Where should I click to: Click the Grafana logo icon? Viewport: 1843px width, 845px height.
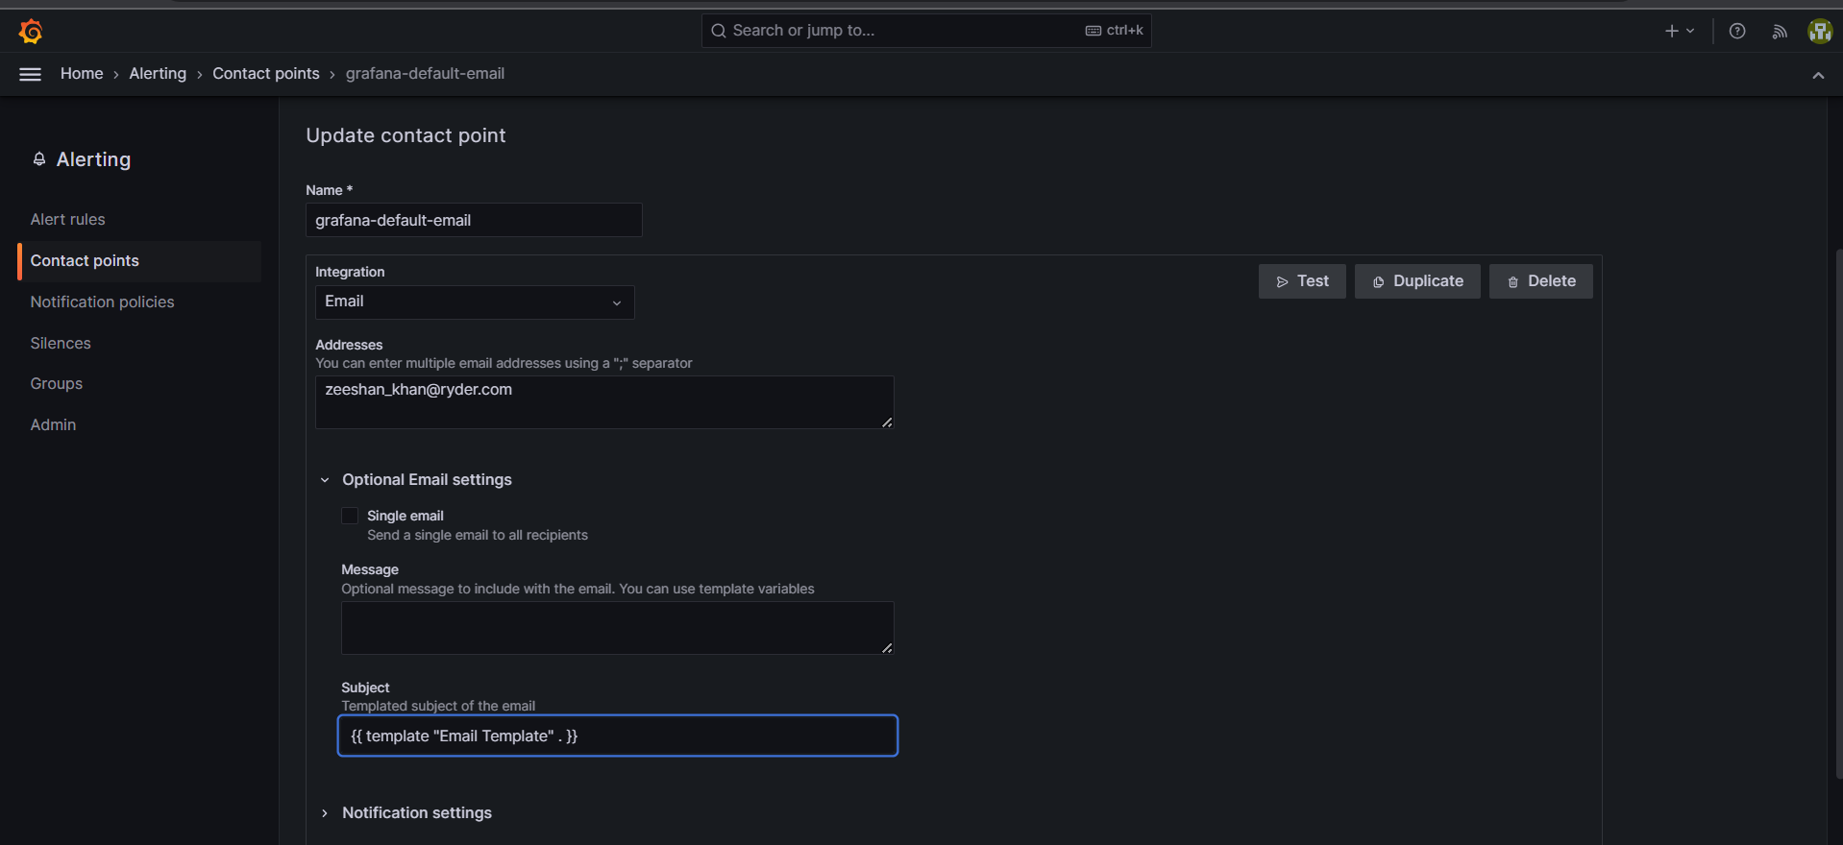(x=31, y=32)
